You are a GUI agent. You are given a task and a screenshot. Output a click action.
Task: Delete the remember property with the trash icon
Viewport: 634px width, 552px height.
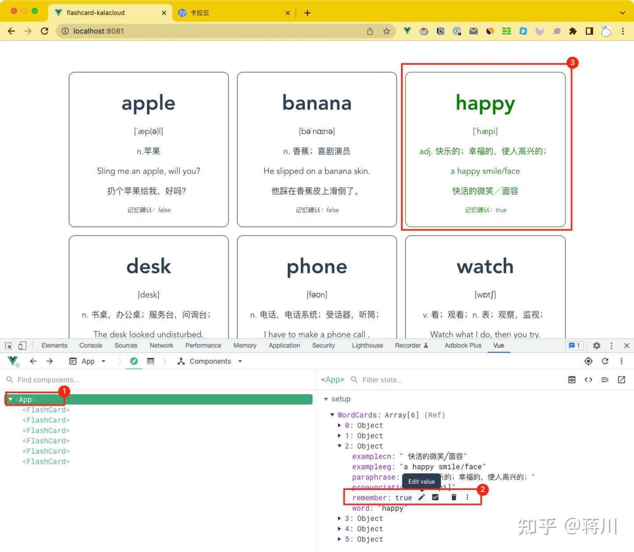453,497
